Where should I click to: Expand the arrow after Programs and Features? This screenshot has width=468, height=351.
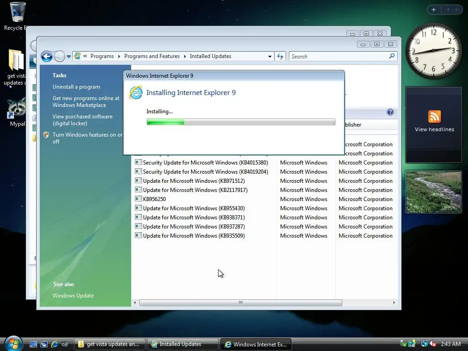pyautogui.click(x=185, y=56)
